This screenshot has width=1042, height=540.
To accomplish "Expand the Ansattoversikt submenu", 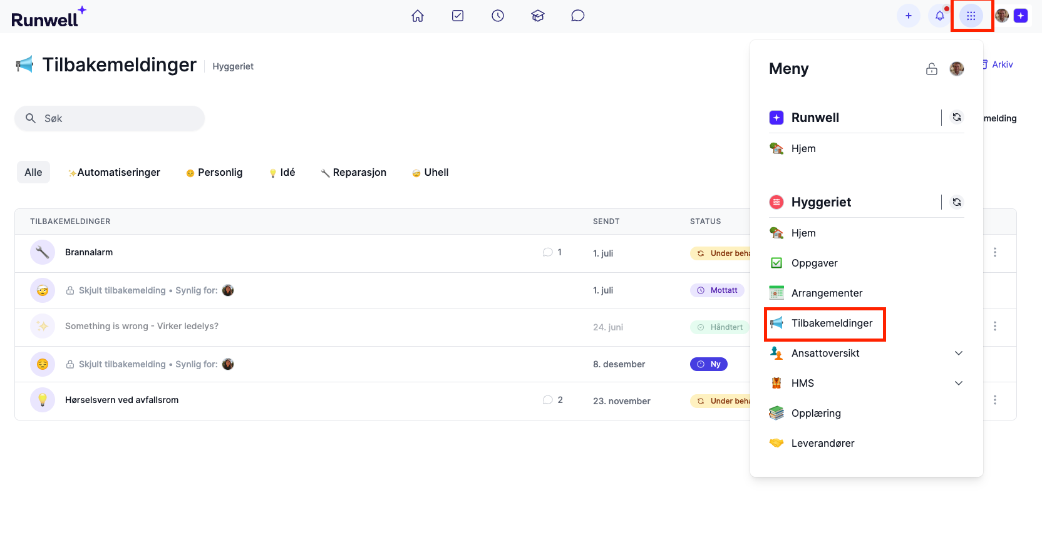I will [959, 353].
